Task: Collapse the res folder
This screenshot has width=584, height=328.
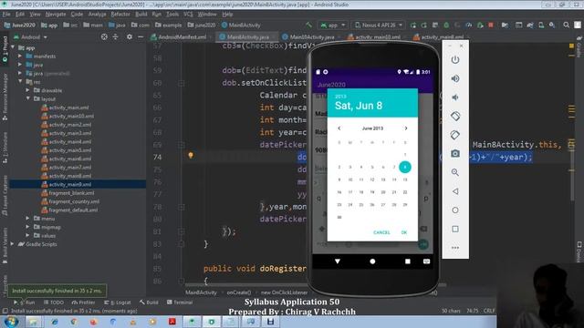Action: [20, 82]
